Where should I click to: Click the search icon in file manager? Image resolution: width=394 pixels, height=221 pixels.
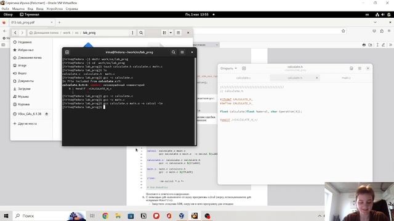[141, 33]
